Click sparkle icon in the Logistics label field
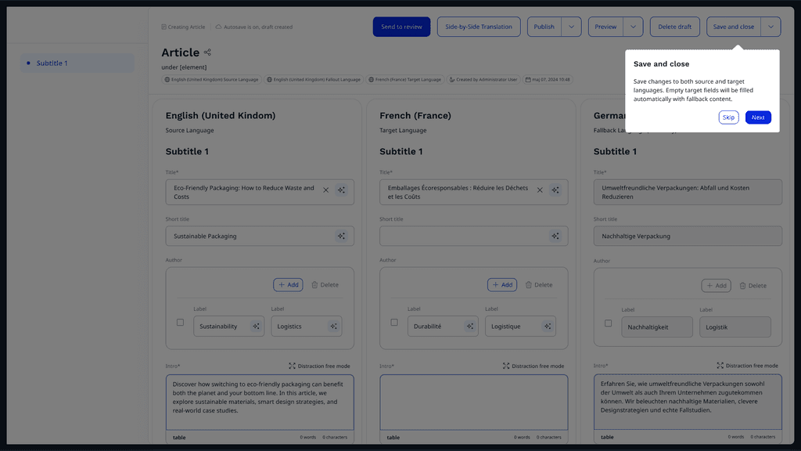The width and height of the screenshot is (801, 451). [x=333, y=327]
